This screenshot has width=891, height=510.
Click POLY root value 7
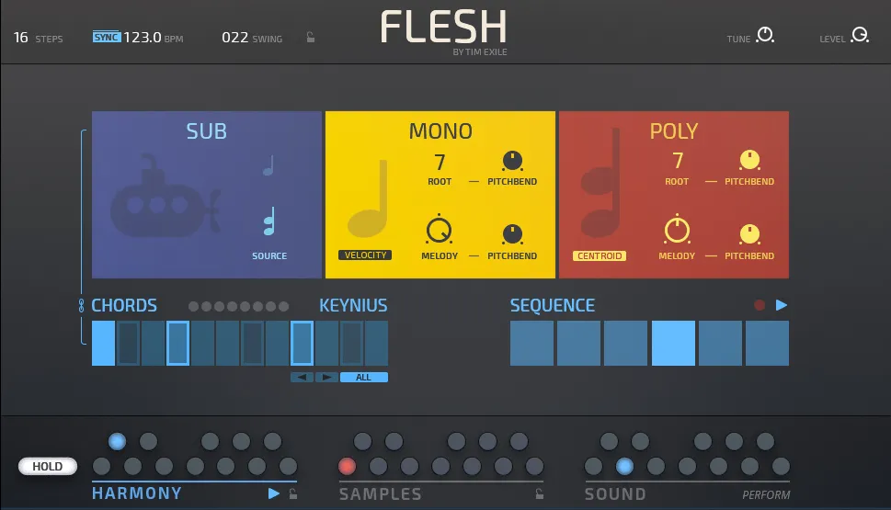coord(677,162)
